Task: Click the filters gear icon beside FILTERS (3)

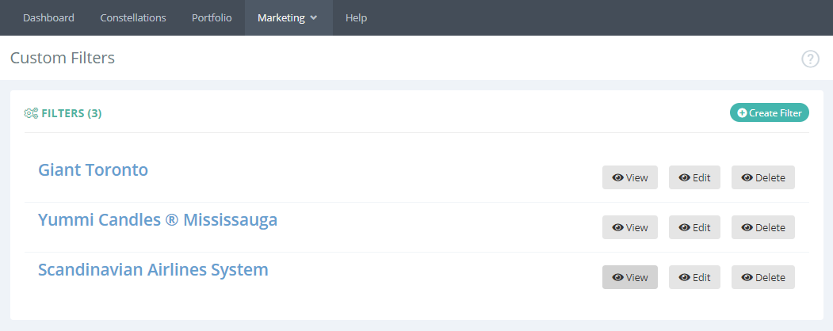Action: [31, 113]
